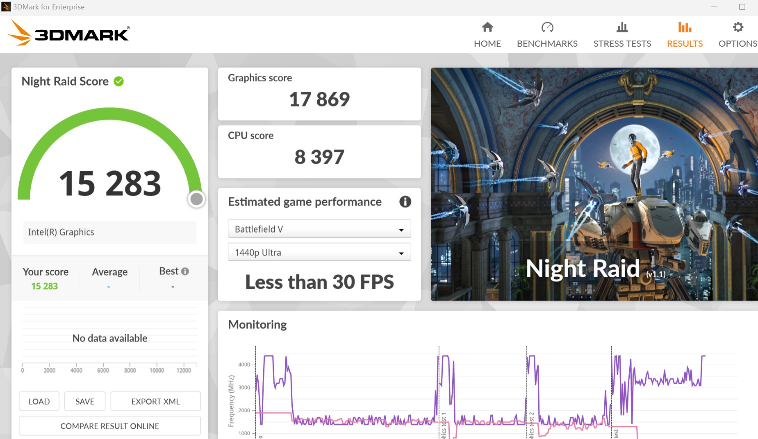
Task: Click the orange Results chart icon
Action: (x=684, y=27)
